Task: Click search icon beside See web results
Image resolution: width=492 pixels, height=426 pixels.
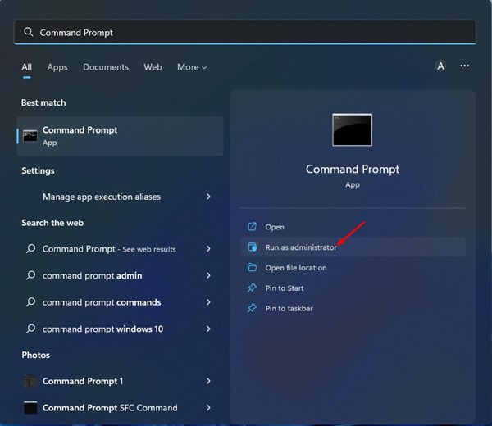Action: point(31,248)
